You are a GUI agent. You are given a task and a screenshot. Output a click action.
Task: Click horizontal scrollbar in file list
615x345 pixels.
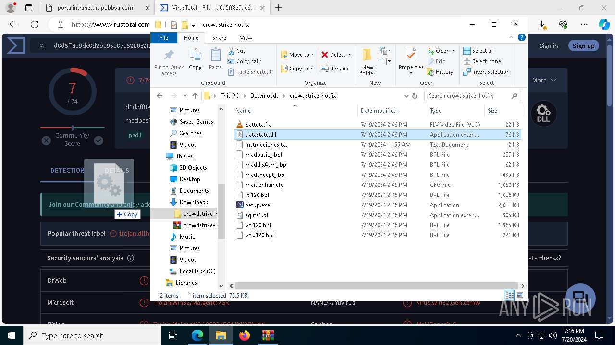[x=376, y=286]
